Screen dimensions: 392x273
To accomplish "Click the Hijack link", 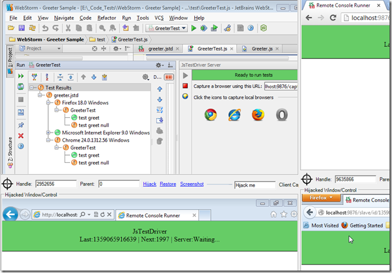I will click(150, 184).
